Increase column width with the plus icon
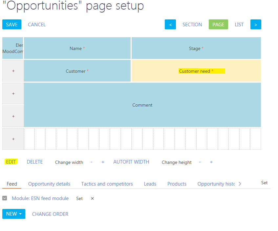This screenshot has height=231, width=278. (103, 162)
